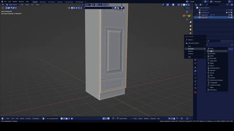This screenshot has width=234, height=131.
Task: Select Cube.003 object in outliner
Action: click(x=204, y=15)
